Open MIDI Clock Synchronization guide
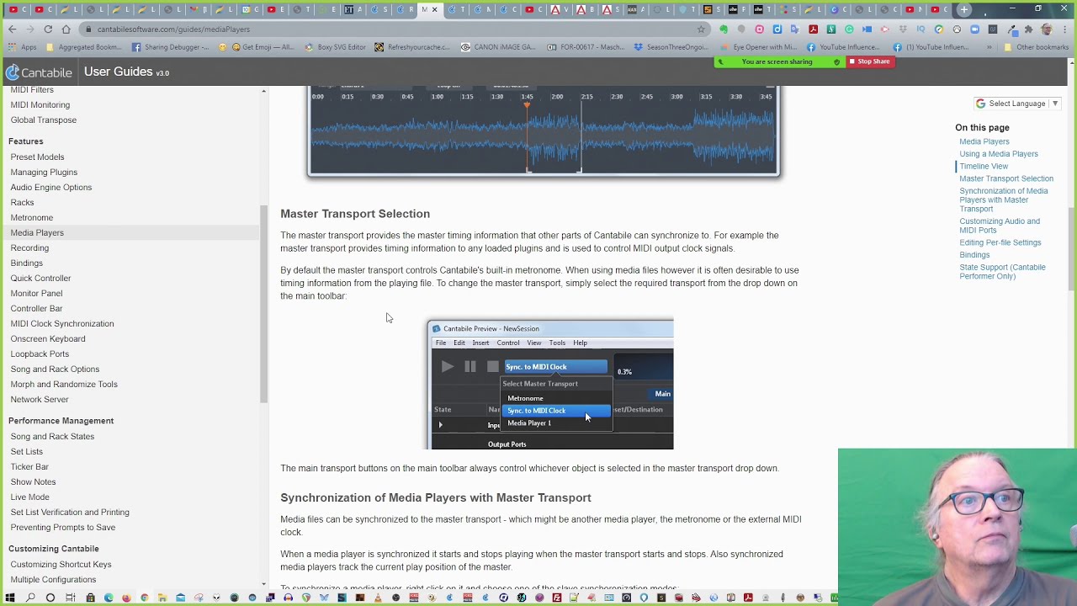 pyautogui.click(x=62, y=323)
